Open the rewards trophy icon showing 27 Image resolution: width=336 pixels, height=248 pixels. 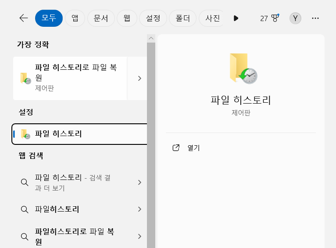(269, 18)
